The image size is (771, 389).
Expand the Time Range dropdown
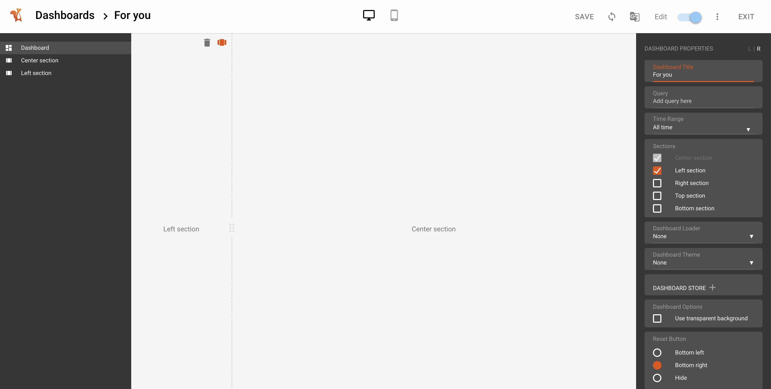pos(703,127)
